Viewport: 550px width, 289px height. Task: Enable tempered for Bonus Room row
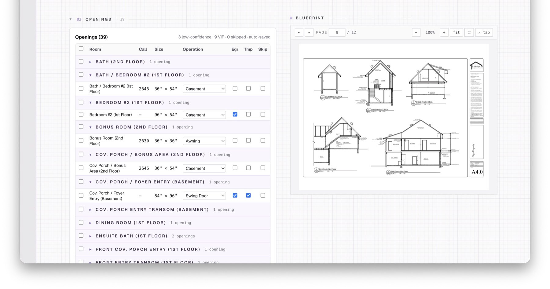coord(248,140)
